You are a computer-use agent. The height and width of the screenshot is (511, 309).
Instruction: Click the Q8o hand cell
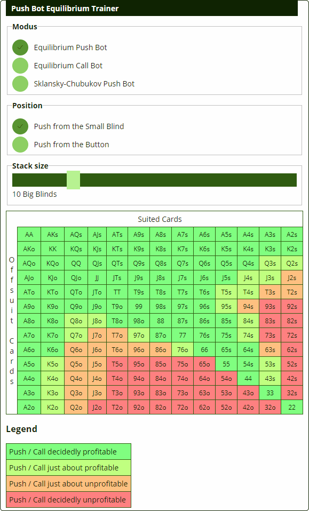(76, 321)
